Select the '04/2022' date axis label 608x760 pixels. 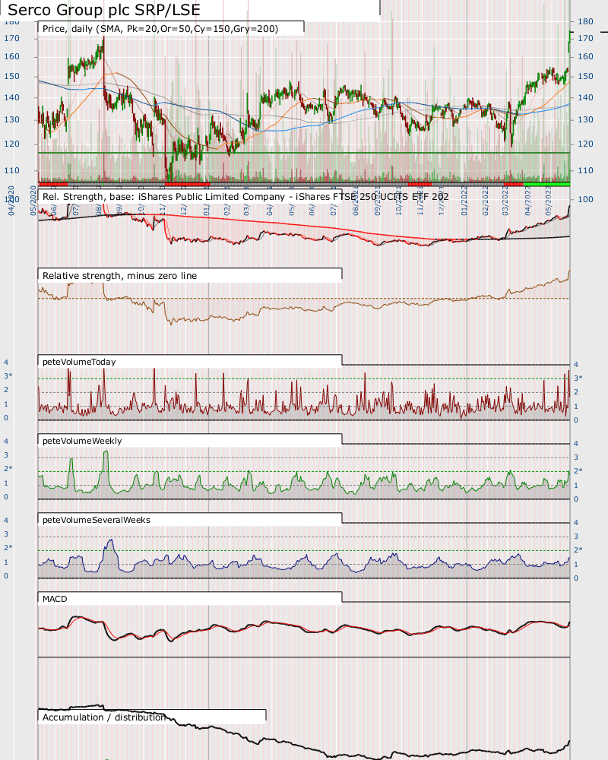pyautogui.click(x=528, y=200)
